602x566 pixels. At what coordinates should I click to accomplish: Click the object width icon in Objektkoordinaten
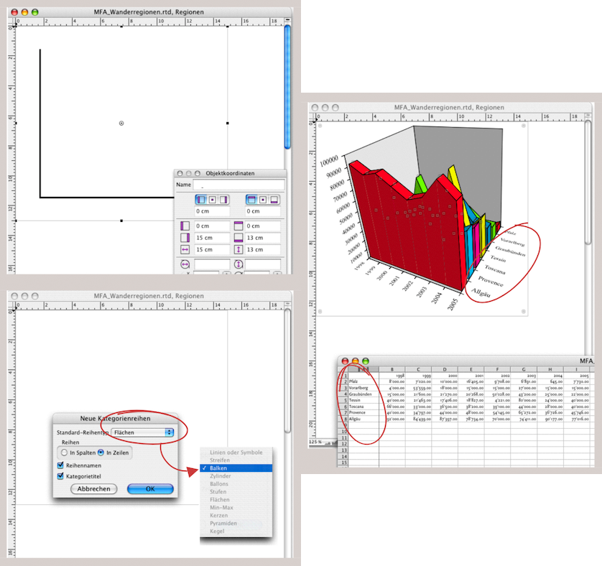tap(185, 249)
